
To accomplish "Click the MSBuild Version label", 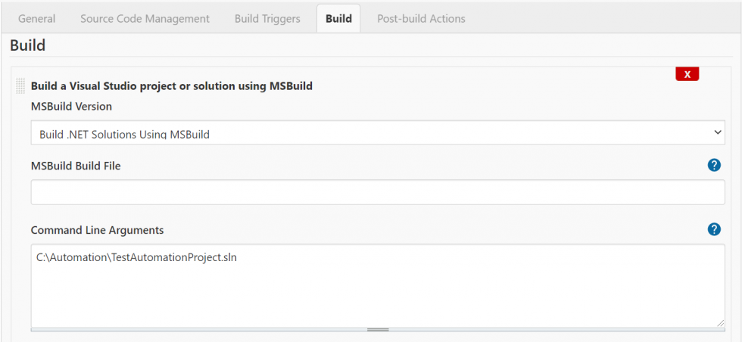I will click(x=71, y=107).
